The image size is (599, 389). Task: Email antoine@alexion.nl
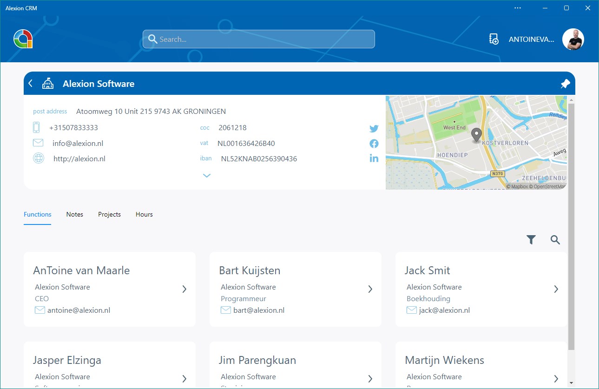pos(79,310)
